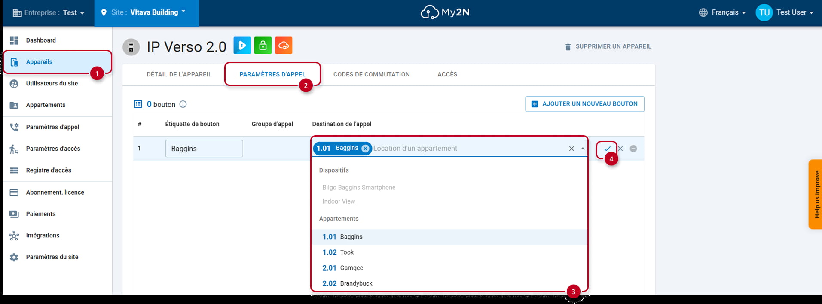Switch to the Détail de l'appareil tab

click(x=179, y=74)
